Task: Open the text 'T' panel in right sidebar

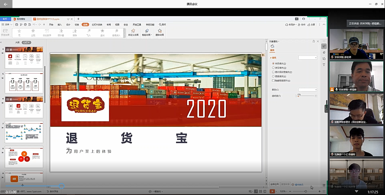Action: click(324, 65)
